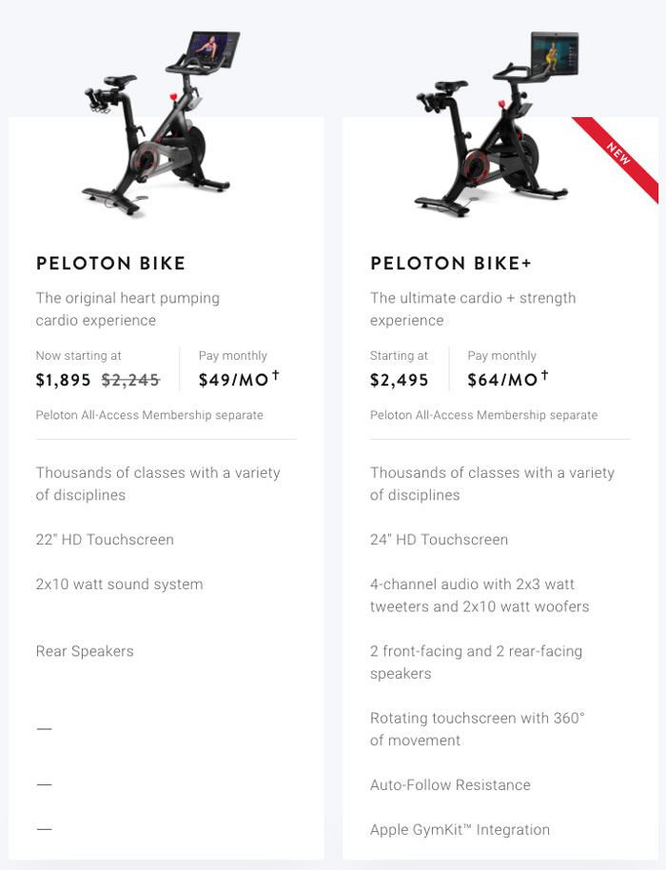Click the crossed-out $2,245 price
The width and height of the screenshot is (666, 870).
click(x=131, y=380)
